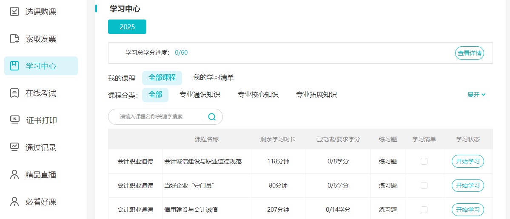Click the 通过记录 chart icon

[14, 147]
